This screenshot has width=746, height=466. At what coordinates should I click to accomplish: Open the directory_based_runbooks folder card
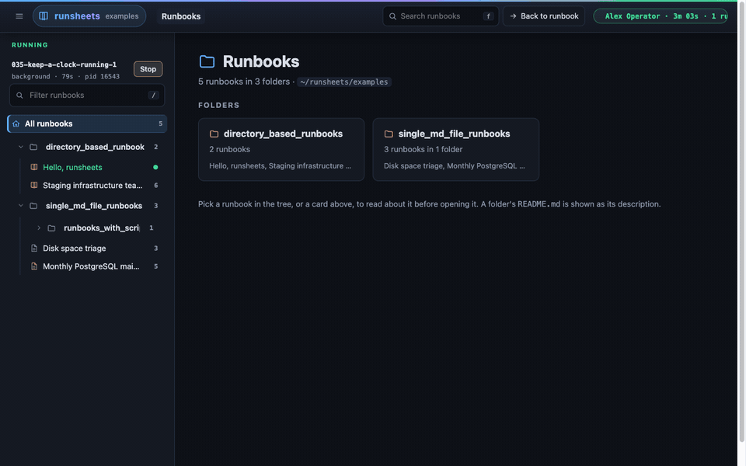(281, 149)
